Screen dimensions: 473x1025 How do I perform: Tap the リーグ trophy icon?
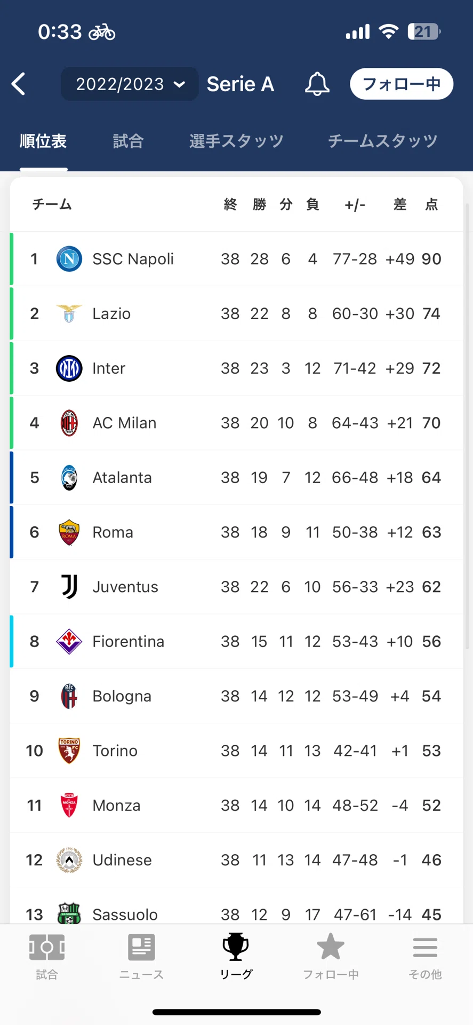click(236, 946)
